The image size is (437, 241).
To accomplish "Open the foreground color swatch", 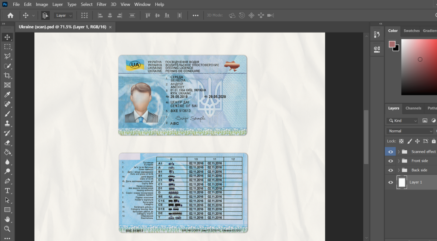I will tap(393, 44).
